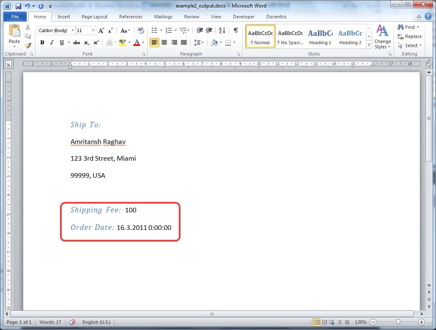
Task: Click the Change Styles icon
Action: [382, 37]
